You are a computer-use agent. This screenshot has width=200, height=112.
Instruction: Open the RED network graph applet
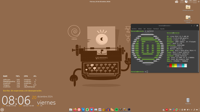(x=190, y=2)
